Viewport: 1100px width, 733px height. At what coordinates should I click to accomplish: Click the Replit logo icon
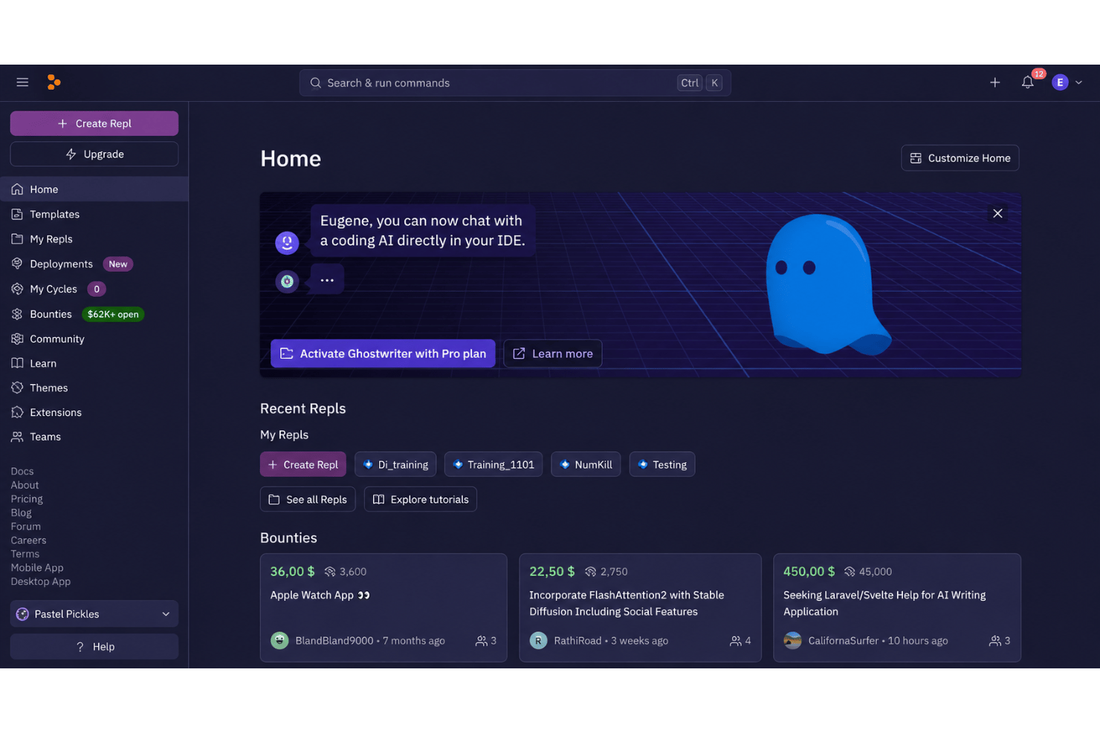tap(54, 82)
